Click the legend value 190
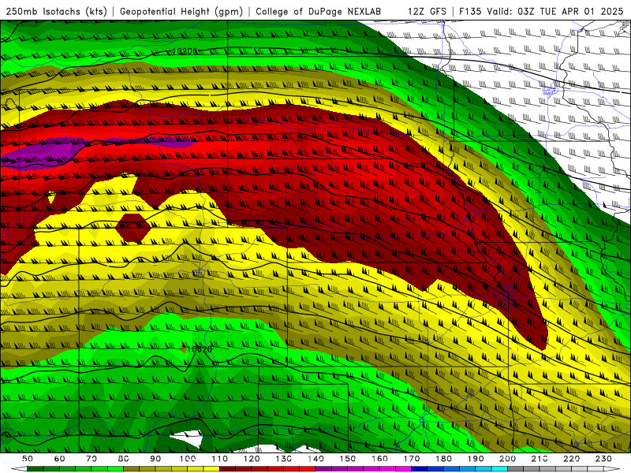This screenshot has width=631, height=473. [476, 459]
